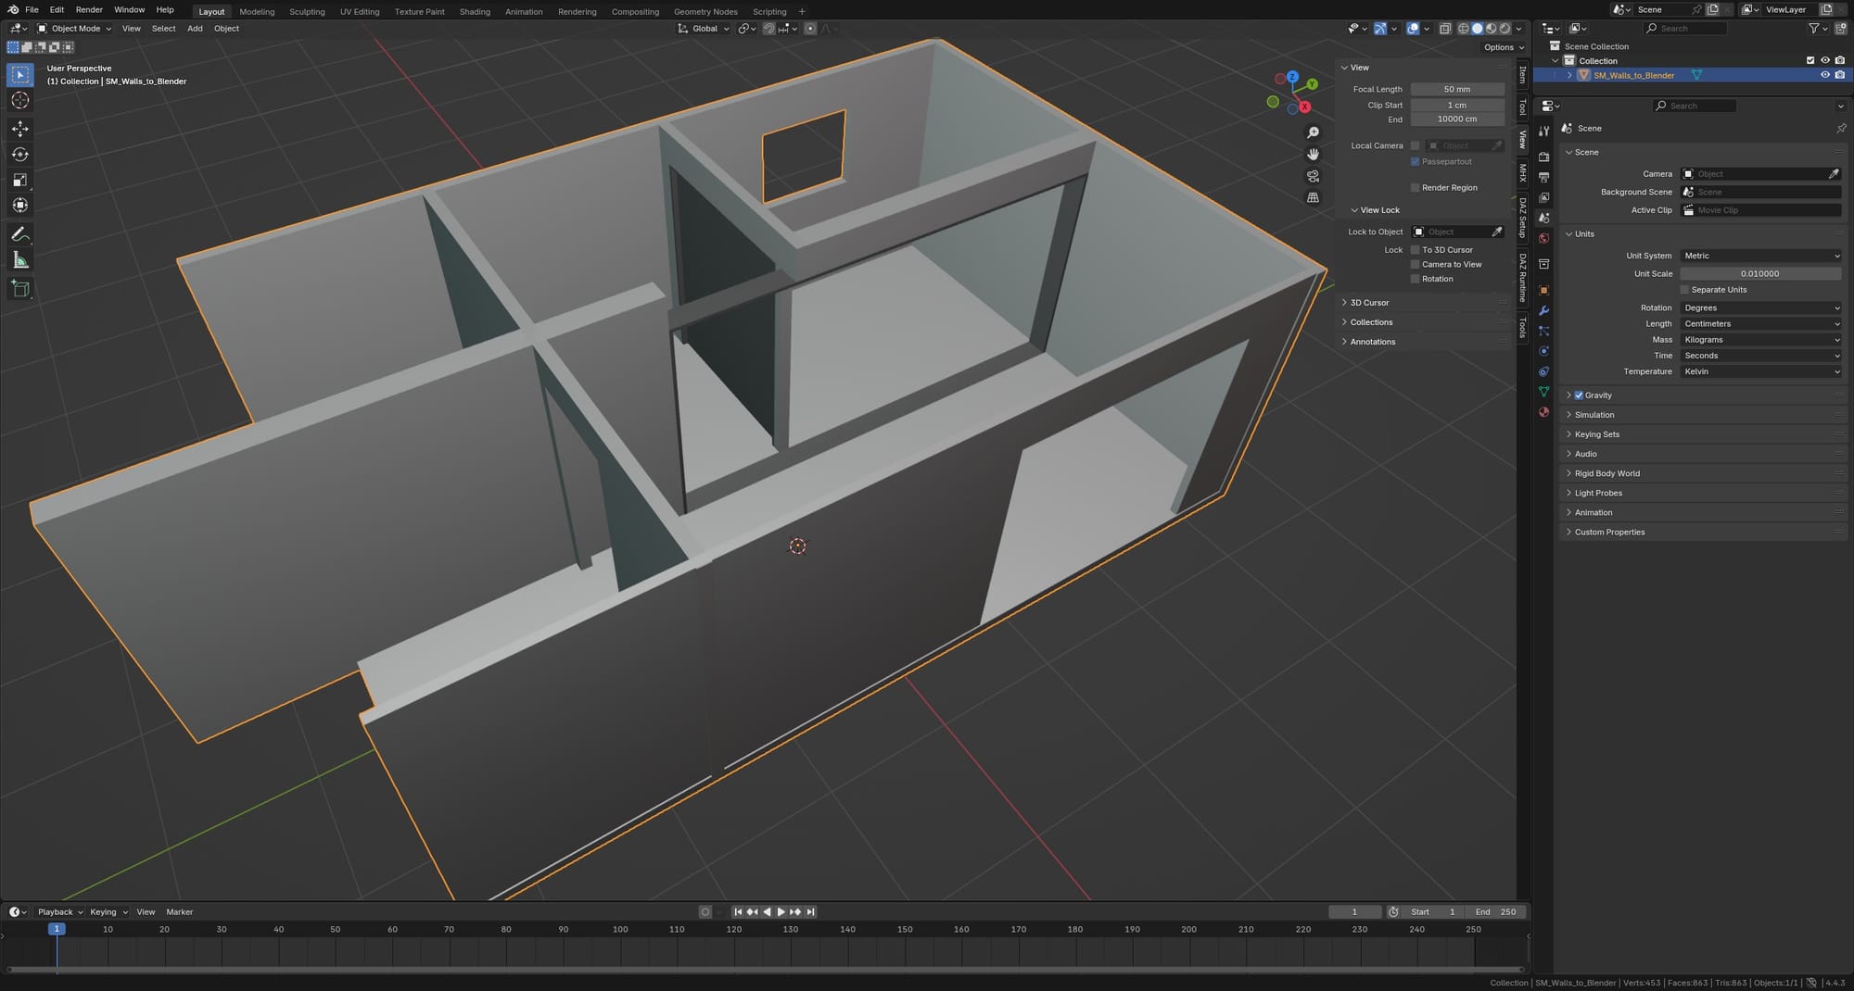The image size is (1854, 991).
Task: Switch perspective/orthographic grid icon
Action: pos(1313,197)
